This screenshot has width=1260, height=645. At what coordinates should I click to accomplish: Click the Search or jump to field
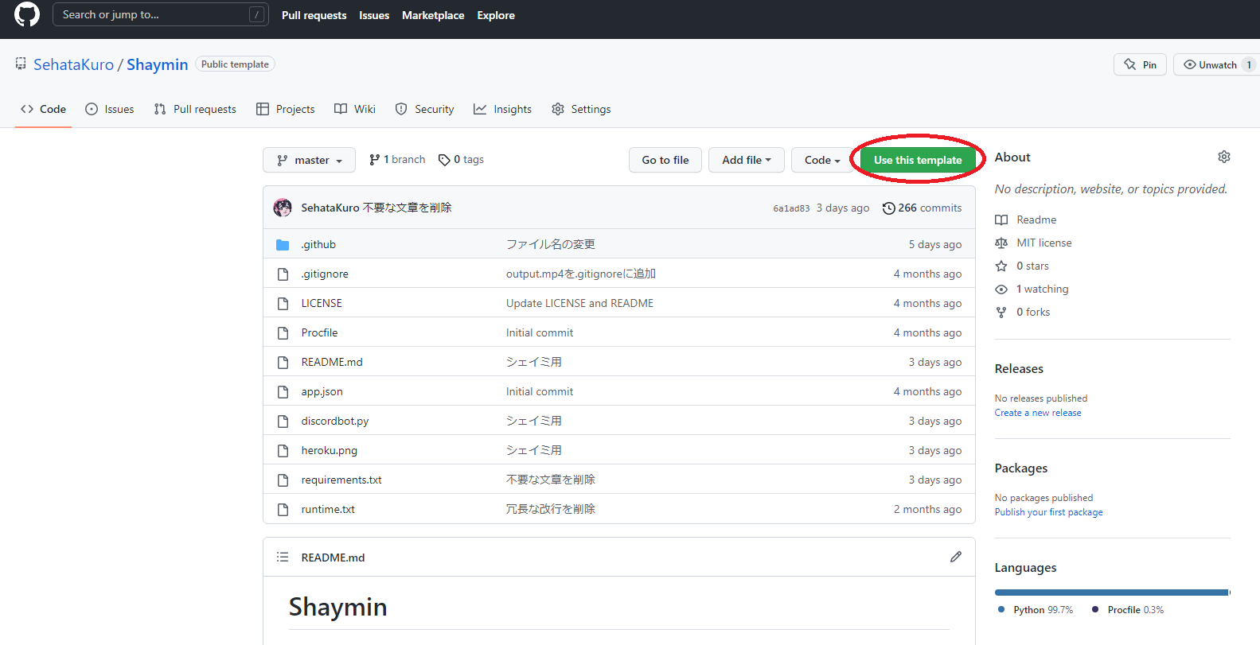pos(160,14)
